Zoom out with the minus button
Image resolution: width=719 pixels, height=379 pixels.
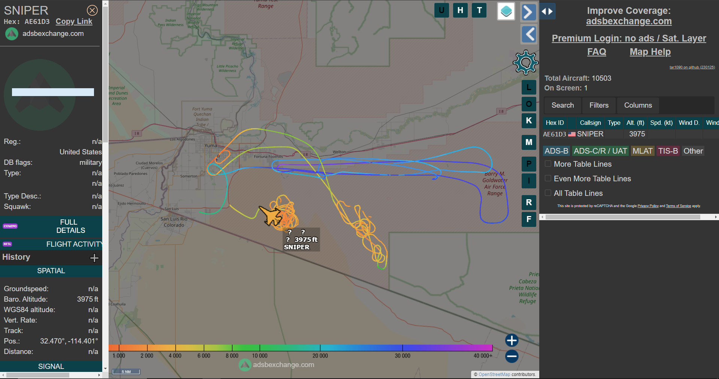pos(512,356)
